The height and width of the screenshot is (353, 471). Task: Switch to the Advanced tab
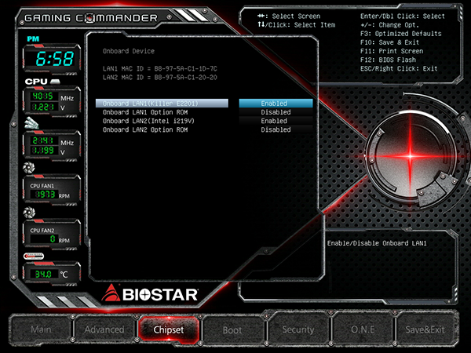click(104, 329)
